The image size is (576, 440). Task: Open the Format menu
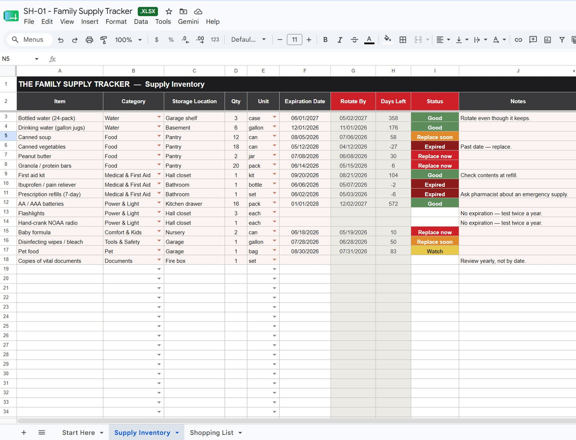coord(116,22)
